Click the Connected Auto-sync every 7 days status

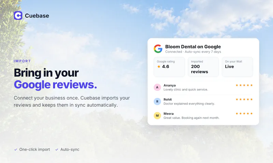[193, 52]
